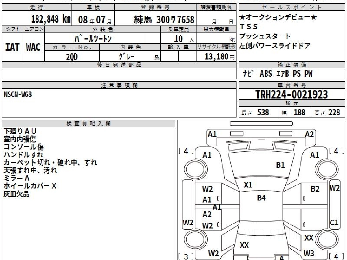Select the inspector note 下廻りAU
The width and height of the screenshot is (347, 260).
pyautogui.click(x=20, y=131)
